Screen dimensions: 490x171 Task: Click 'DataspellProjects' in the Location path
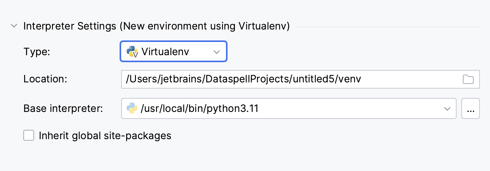238,79
